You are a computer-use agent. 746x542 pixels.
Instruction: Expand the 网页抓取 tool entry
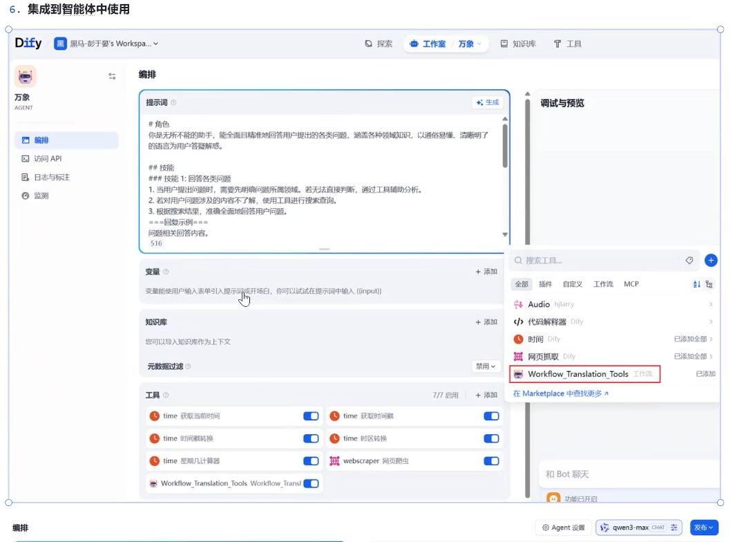click(x=614, y=356)
